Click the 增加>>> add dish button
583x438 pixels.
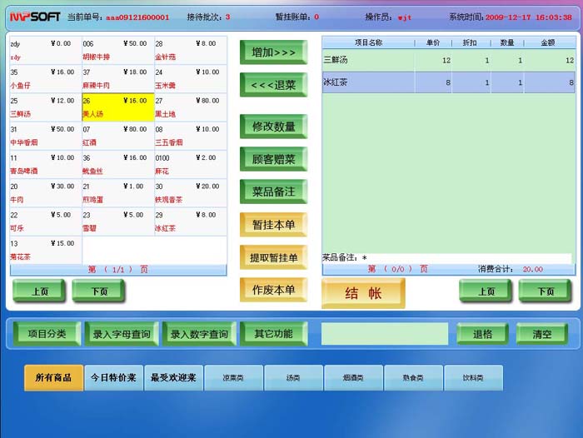273,52
